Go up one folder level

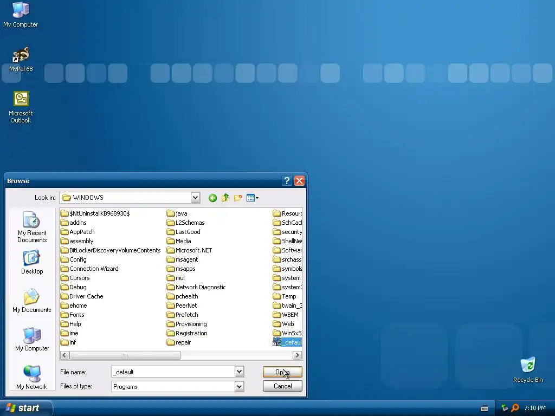(225, 198)
